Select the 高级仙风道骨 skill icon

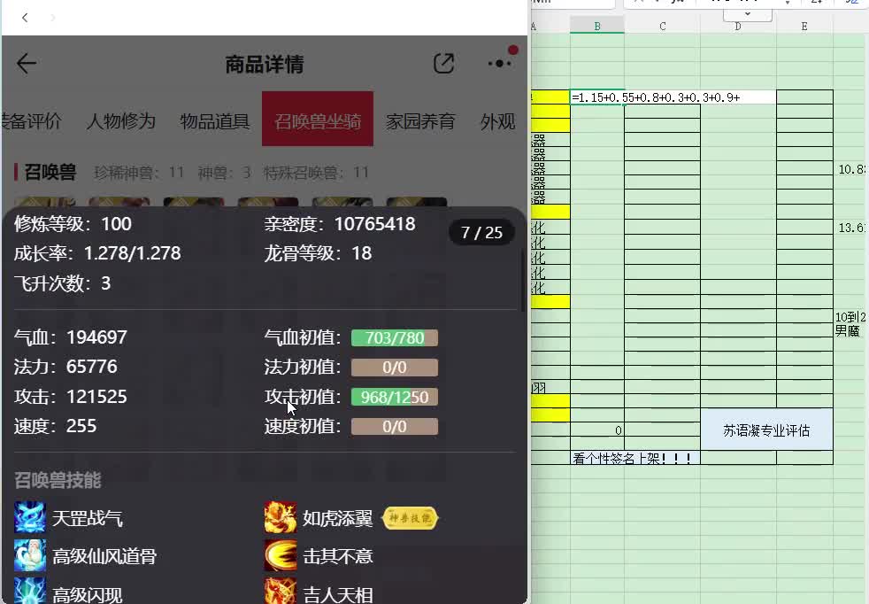(x=29, y=555)
